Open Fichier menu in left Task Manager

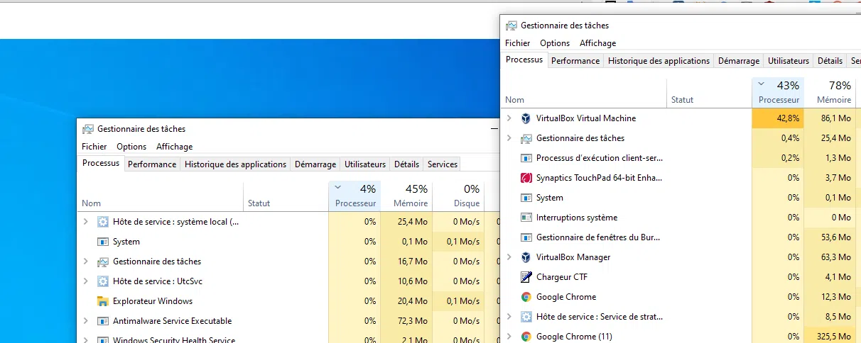pyautogui.click(x=94, y=147)
